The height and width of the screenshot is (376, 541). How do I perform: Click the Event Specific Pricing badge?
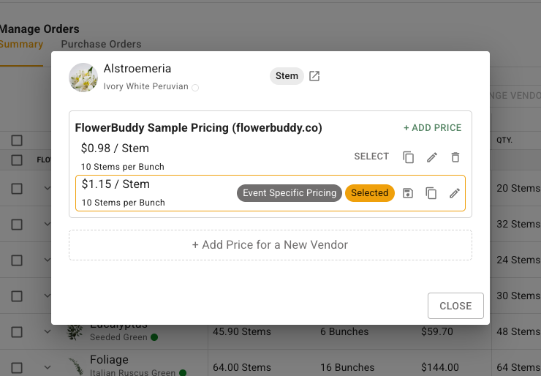tap(289, 193)
